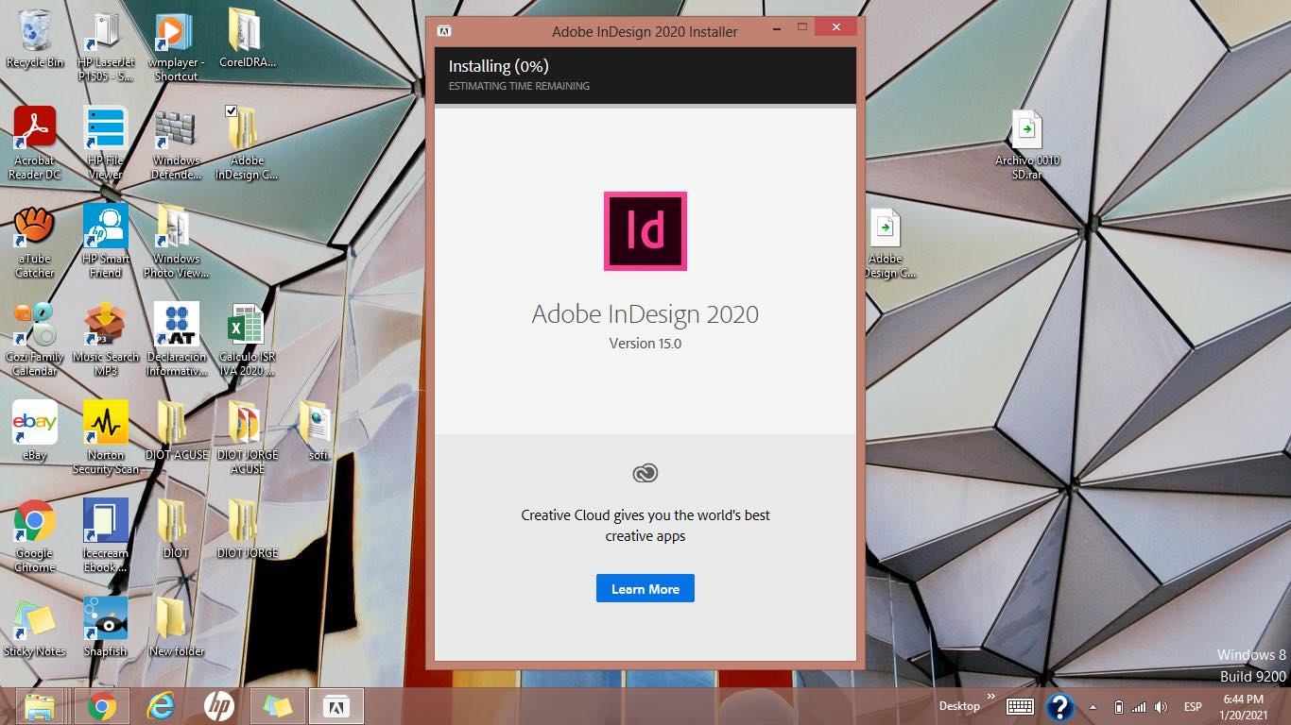Screen dimensions: 1291x725
Task: Select the Norton Security Scan icon
Action: coord(105,438)
